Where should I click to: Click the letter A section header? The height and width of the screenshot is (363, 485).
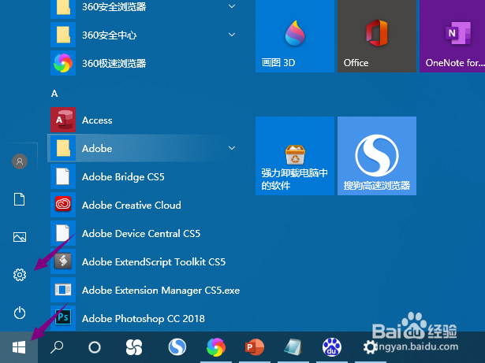(x=54, y=93)
